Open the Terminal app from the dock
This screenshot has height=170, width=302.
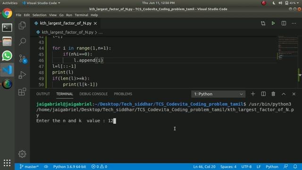coord(7,27)
